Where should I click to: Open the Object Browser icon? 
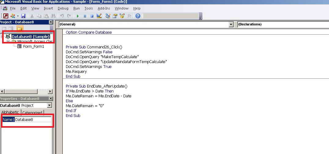[122, 16]
